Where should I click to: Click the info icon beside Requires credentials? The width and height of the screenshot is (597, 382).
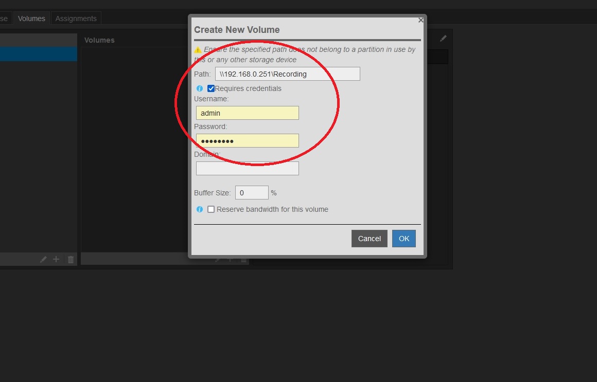click(200, 88)
